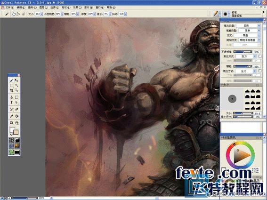Screen dimensions: 267x200
Task: Select the Text tool
Action: 12,102
